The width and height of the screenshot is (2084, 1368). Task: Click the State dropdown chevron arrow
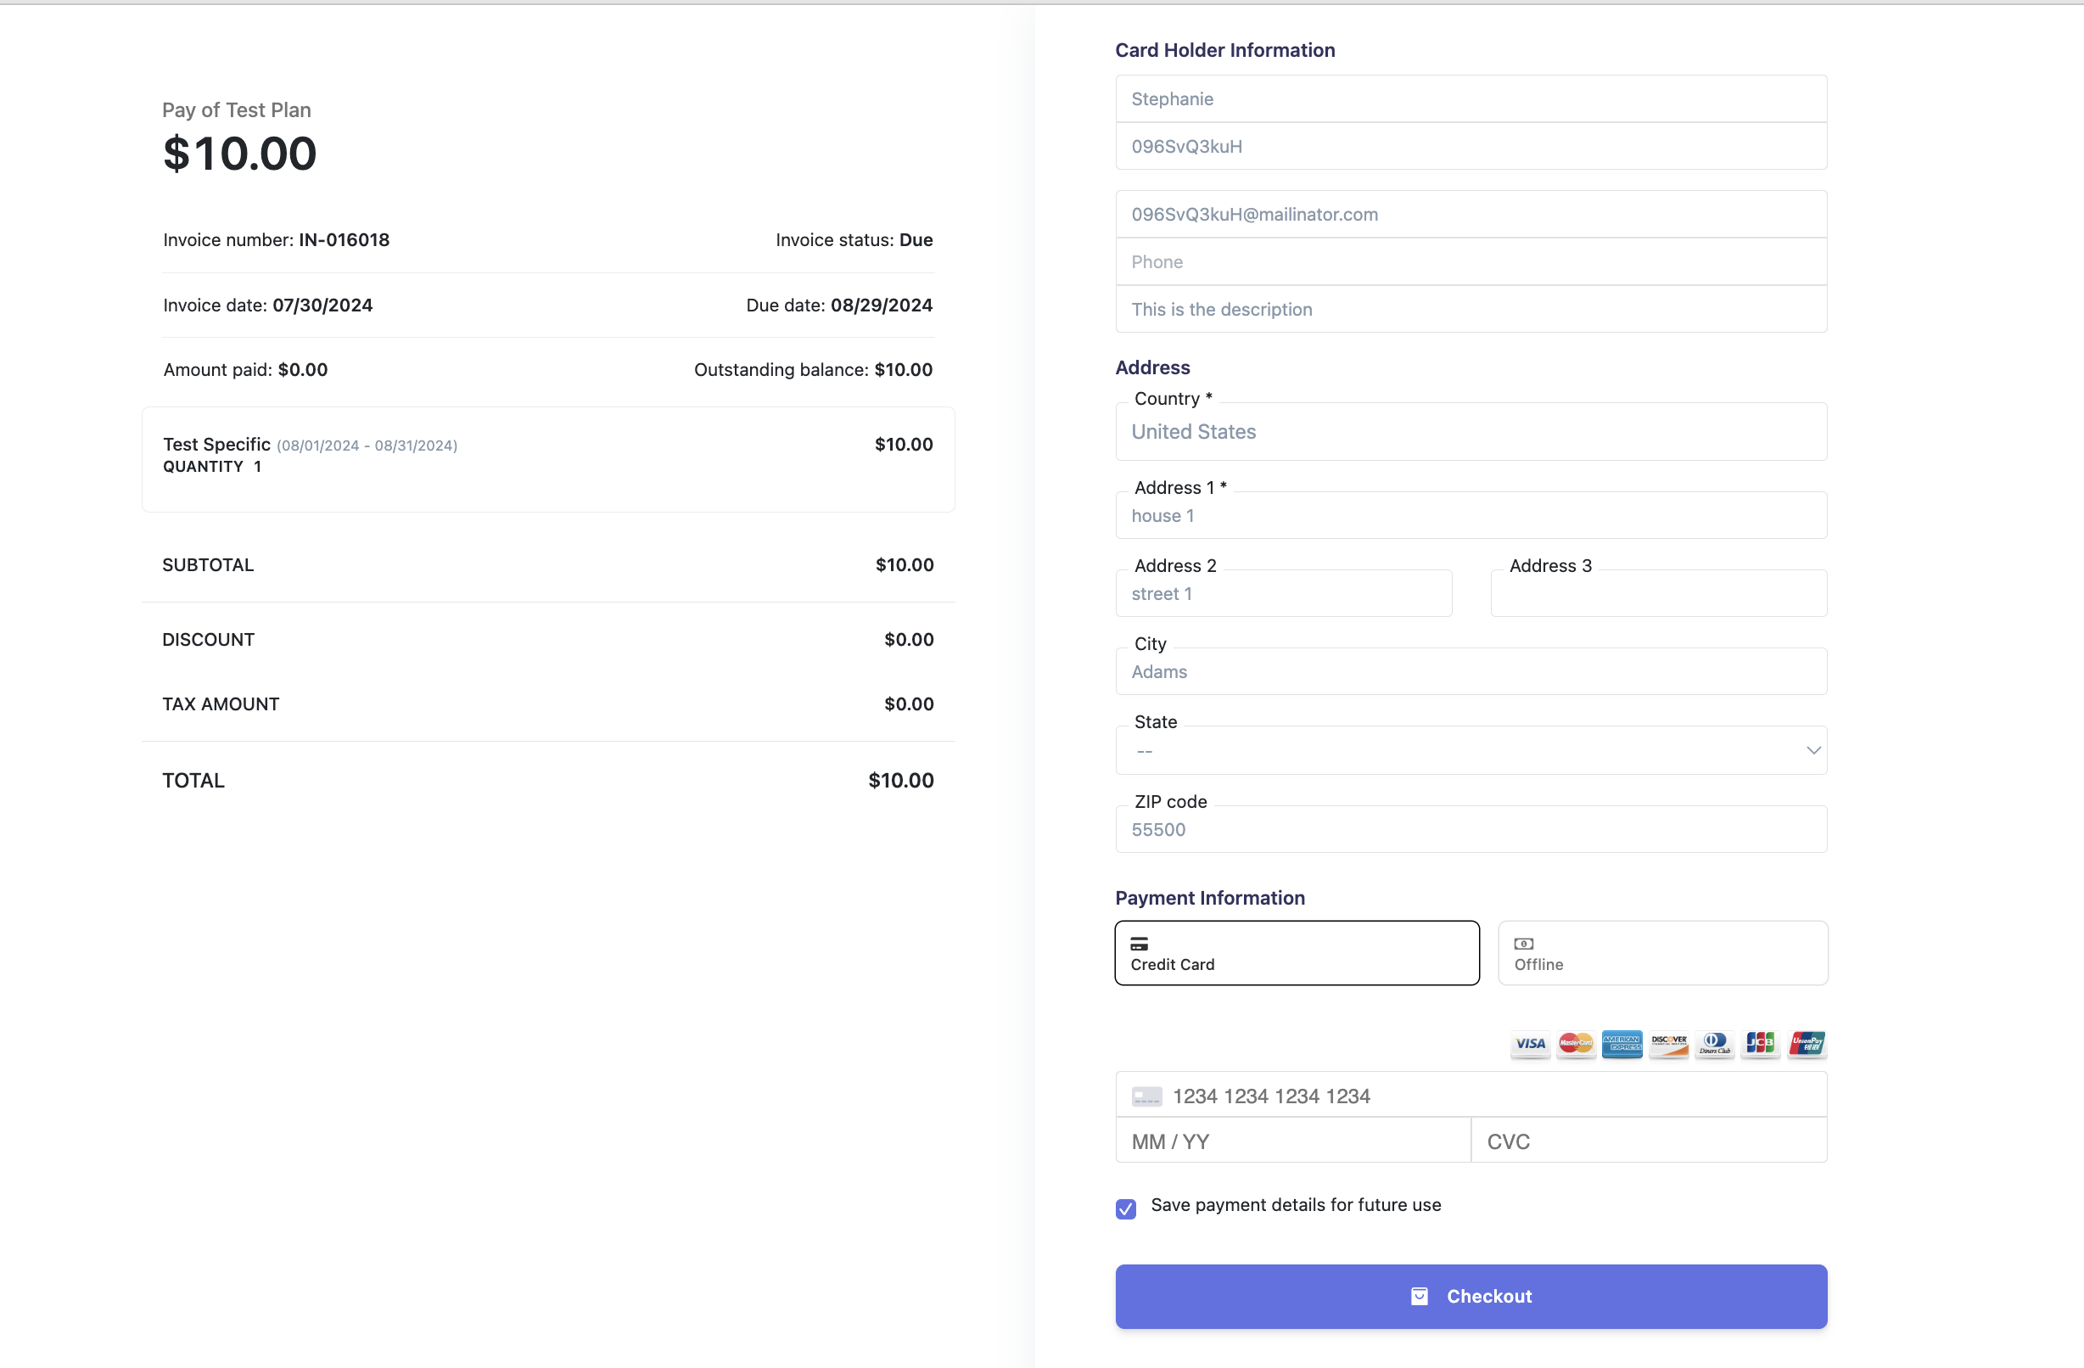1813,750
